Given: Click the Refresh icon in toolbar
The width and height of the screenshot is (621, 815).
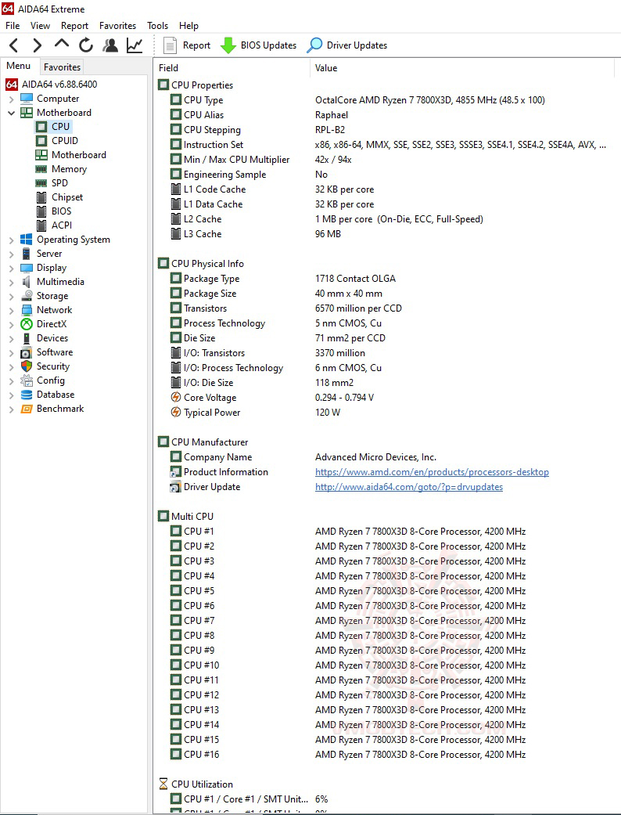Looking at the screenshot, I should 86,45.
